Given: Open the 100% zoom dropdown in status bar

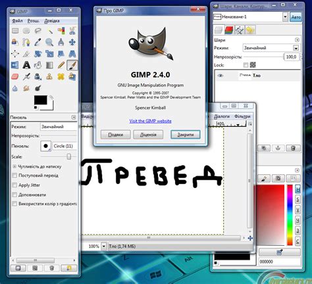Looking at the screenshot, I should coord(104,247).
